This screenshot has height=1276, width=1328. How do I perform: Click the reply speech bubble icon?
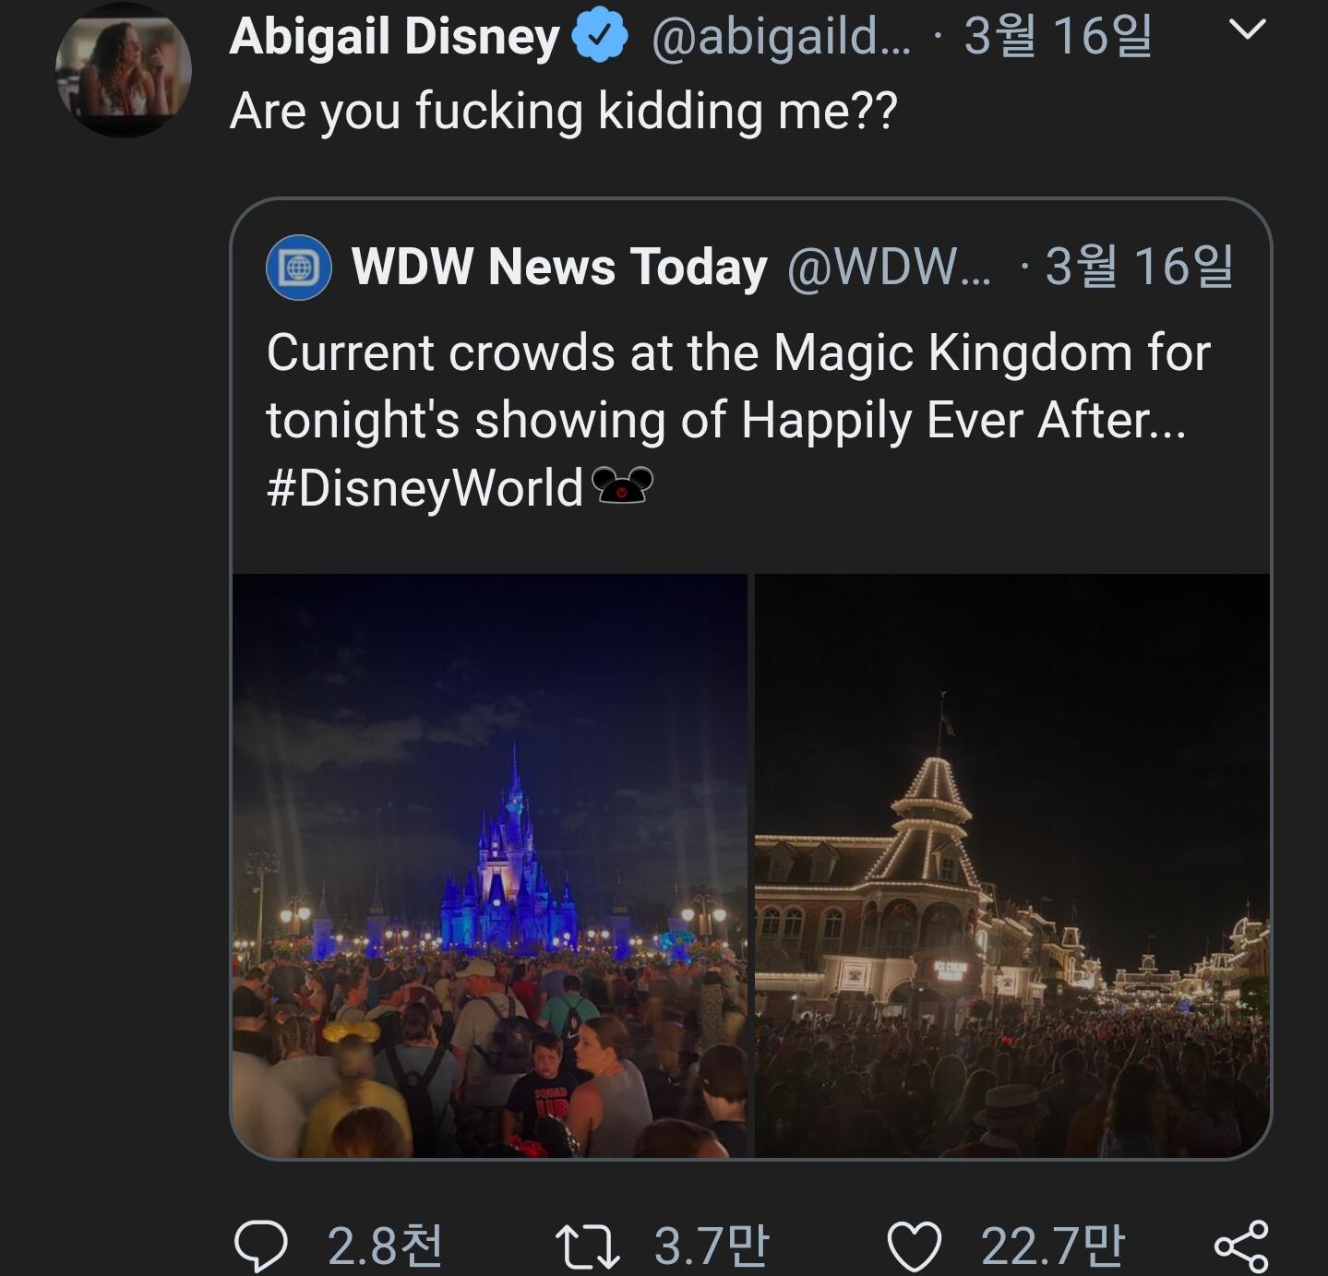click(261, 1246)
